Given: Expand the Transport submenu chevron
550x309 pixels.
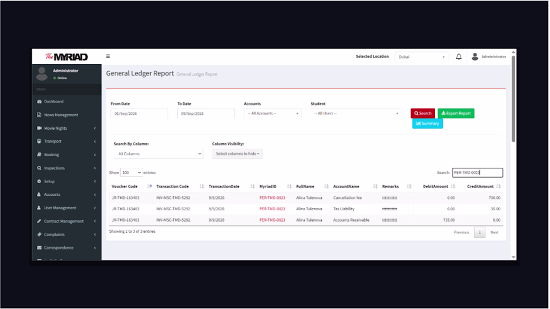Looking at the screenshot, I should click(94, 141).
